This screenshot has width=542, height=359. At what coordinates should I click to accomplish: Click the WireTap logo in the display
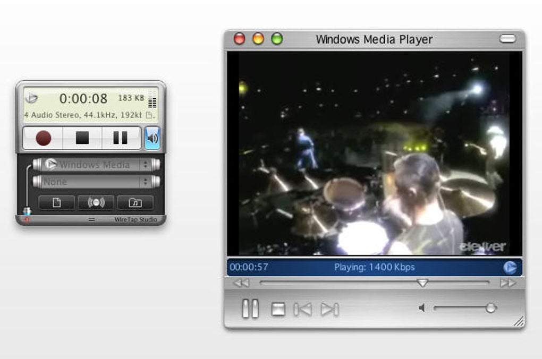point(31,98)
